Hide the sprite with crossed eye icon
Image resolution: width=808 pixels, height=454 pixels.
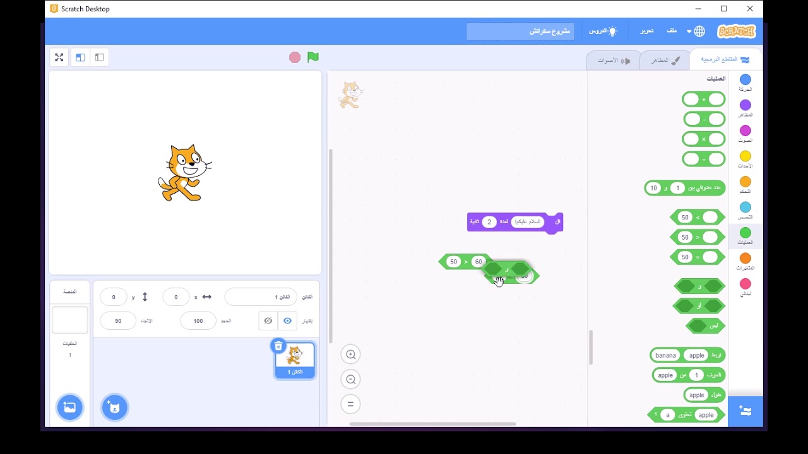click(x=268, y=320)
